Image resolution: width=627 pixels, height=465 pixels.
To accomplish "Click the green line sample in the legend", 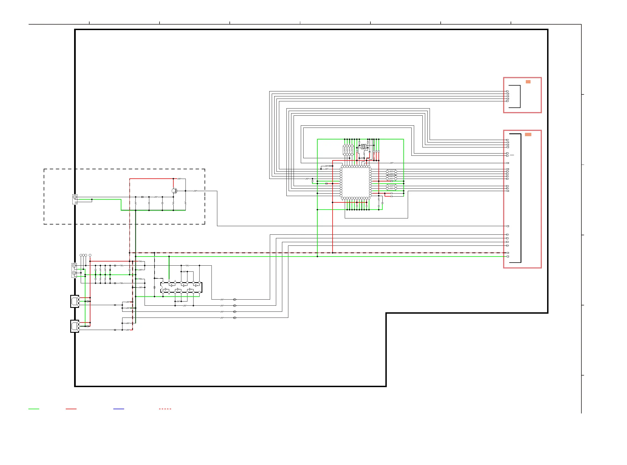I will [x=33, y=409].
